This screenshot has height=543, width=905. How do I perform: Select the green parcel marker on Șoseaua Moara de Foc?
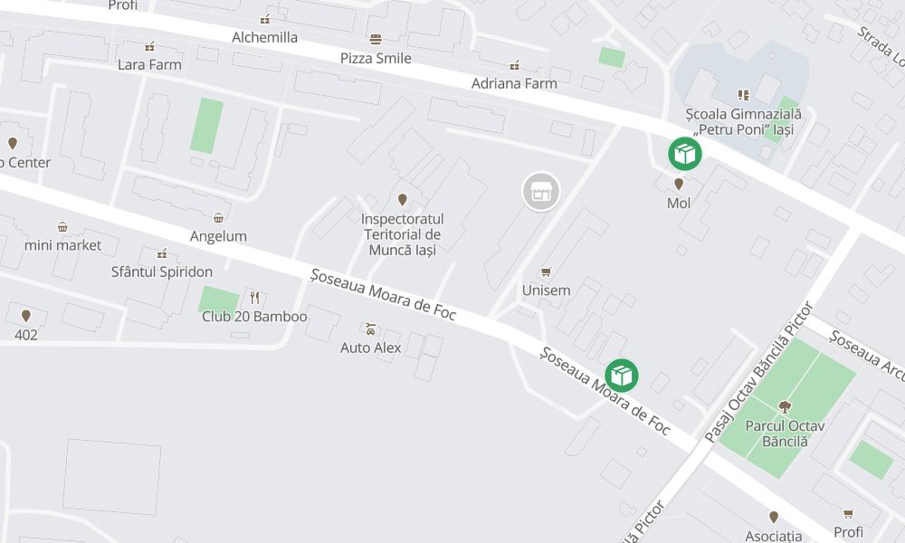(622, 376)
